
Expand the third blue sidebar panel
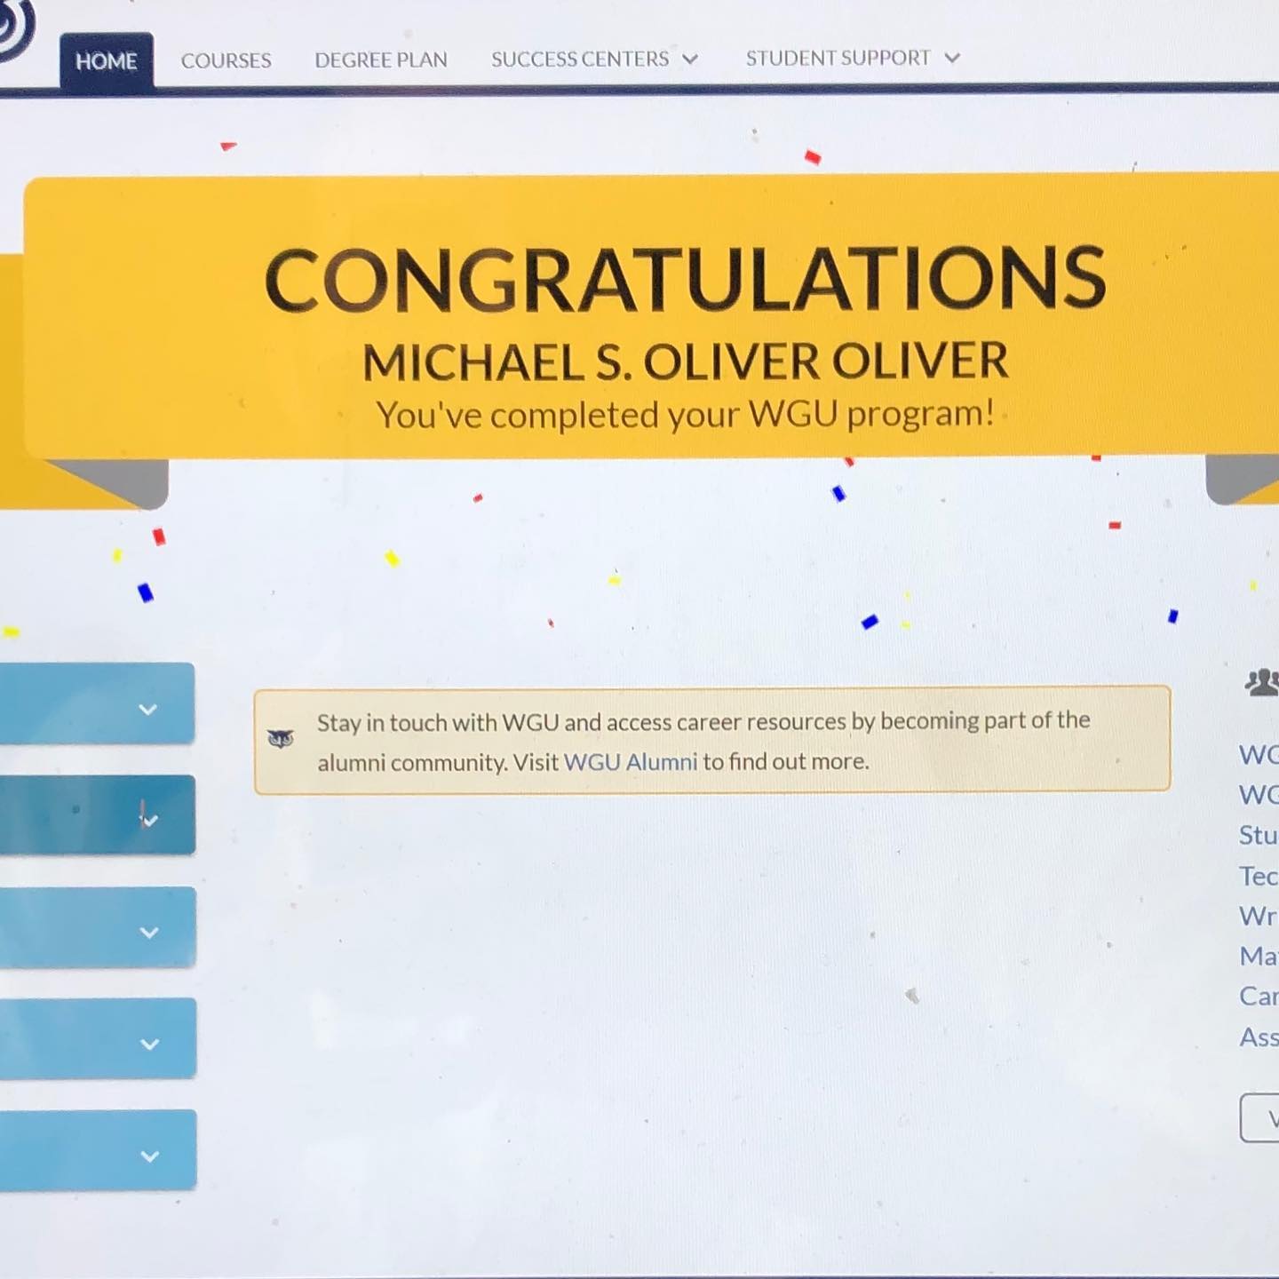coord(97,927)
